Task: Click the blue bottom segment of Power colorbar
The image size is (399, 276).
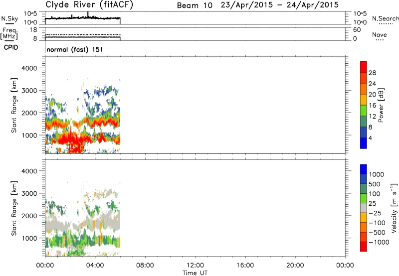Action: click(x=364, y=143)
